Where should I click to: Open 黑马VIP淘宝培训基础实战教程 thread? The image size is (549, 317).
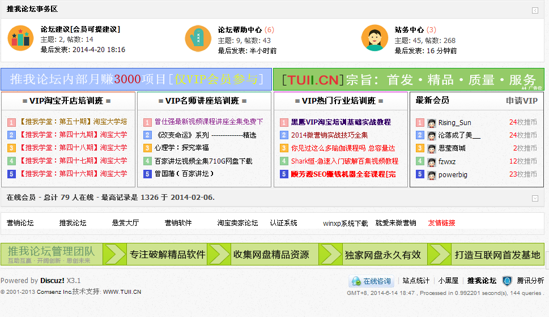(x=341, y=122)
